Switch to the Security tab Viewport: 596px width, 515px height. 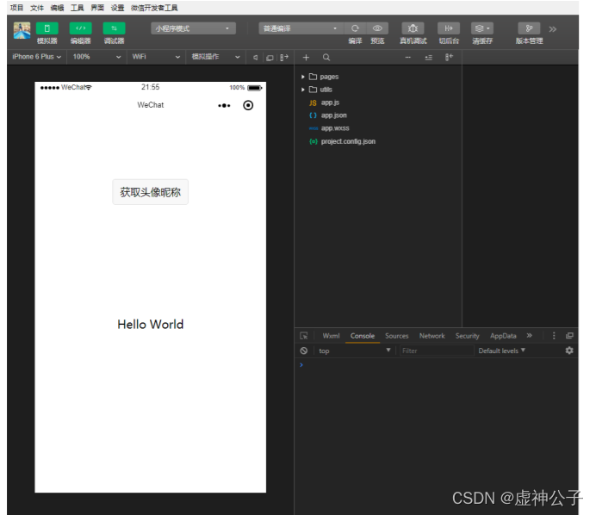[467, 336]
